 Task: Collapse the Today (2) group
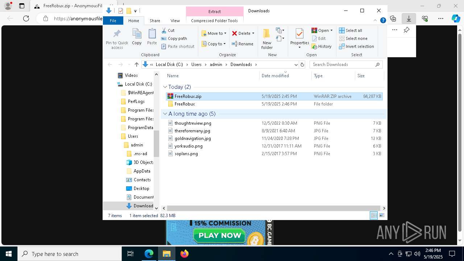[165, 87]
